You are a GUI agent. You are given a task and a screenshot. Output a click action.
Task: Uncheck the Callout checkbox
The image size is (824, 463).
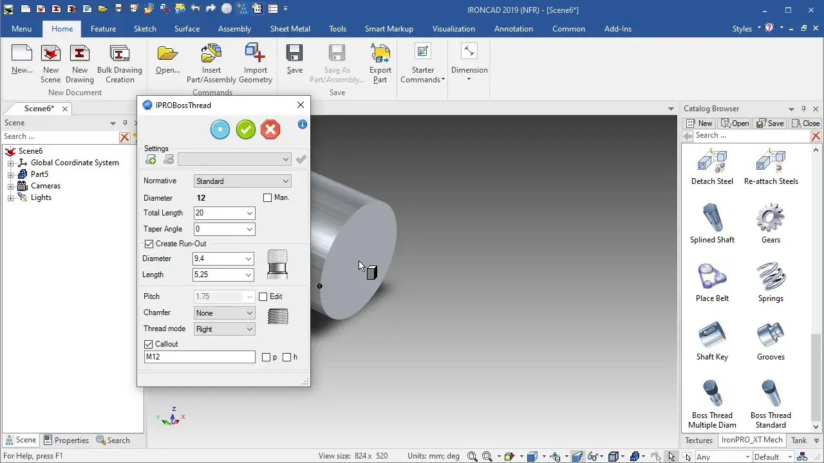coord(149,345)
